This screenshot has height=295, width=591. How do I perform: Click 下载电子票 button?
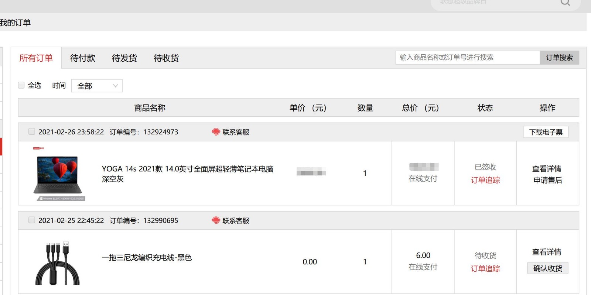[546, 132]
